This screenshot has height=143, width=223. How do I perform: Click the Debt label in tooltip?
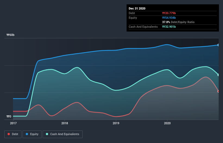[132, 13]
